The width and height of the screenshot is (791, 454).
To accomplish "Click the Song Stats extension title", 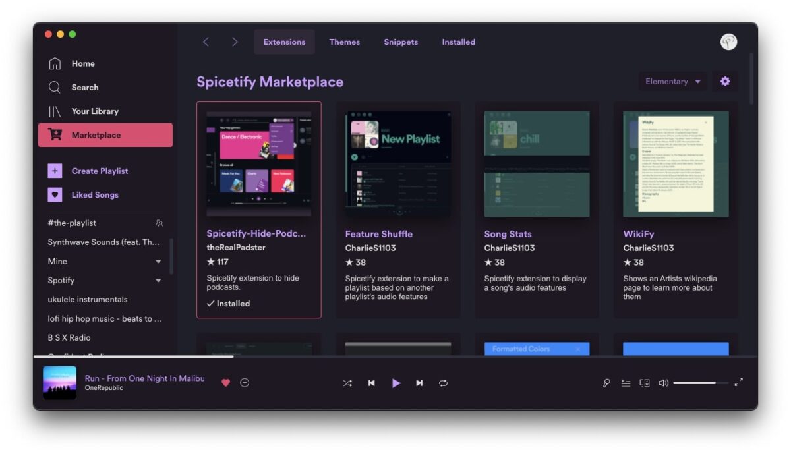I will click(508, 233).
